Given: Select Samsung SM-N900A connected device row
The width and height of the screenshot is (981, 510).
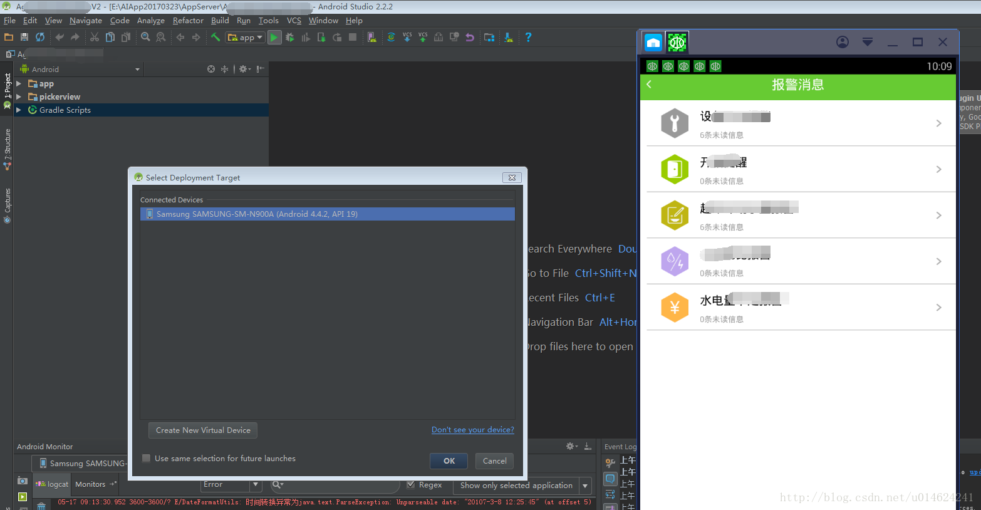Looking at the screenshot, I should click(x=328, y=214).
